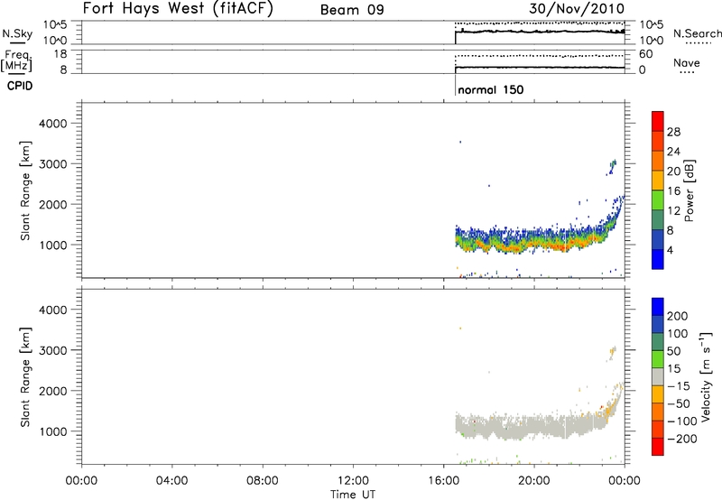Click the blue top of the velocity colorbar
The height and width of the screenshot is (500, 722).
pos(658,307)
